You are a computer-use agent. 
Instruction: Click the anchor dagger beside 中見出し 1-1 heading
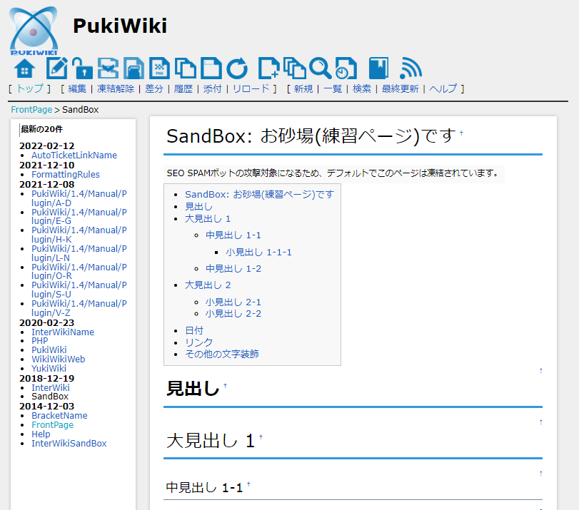pyautogui.click(x=248, y=484)
